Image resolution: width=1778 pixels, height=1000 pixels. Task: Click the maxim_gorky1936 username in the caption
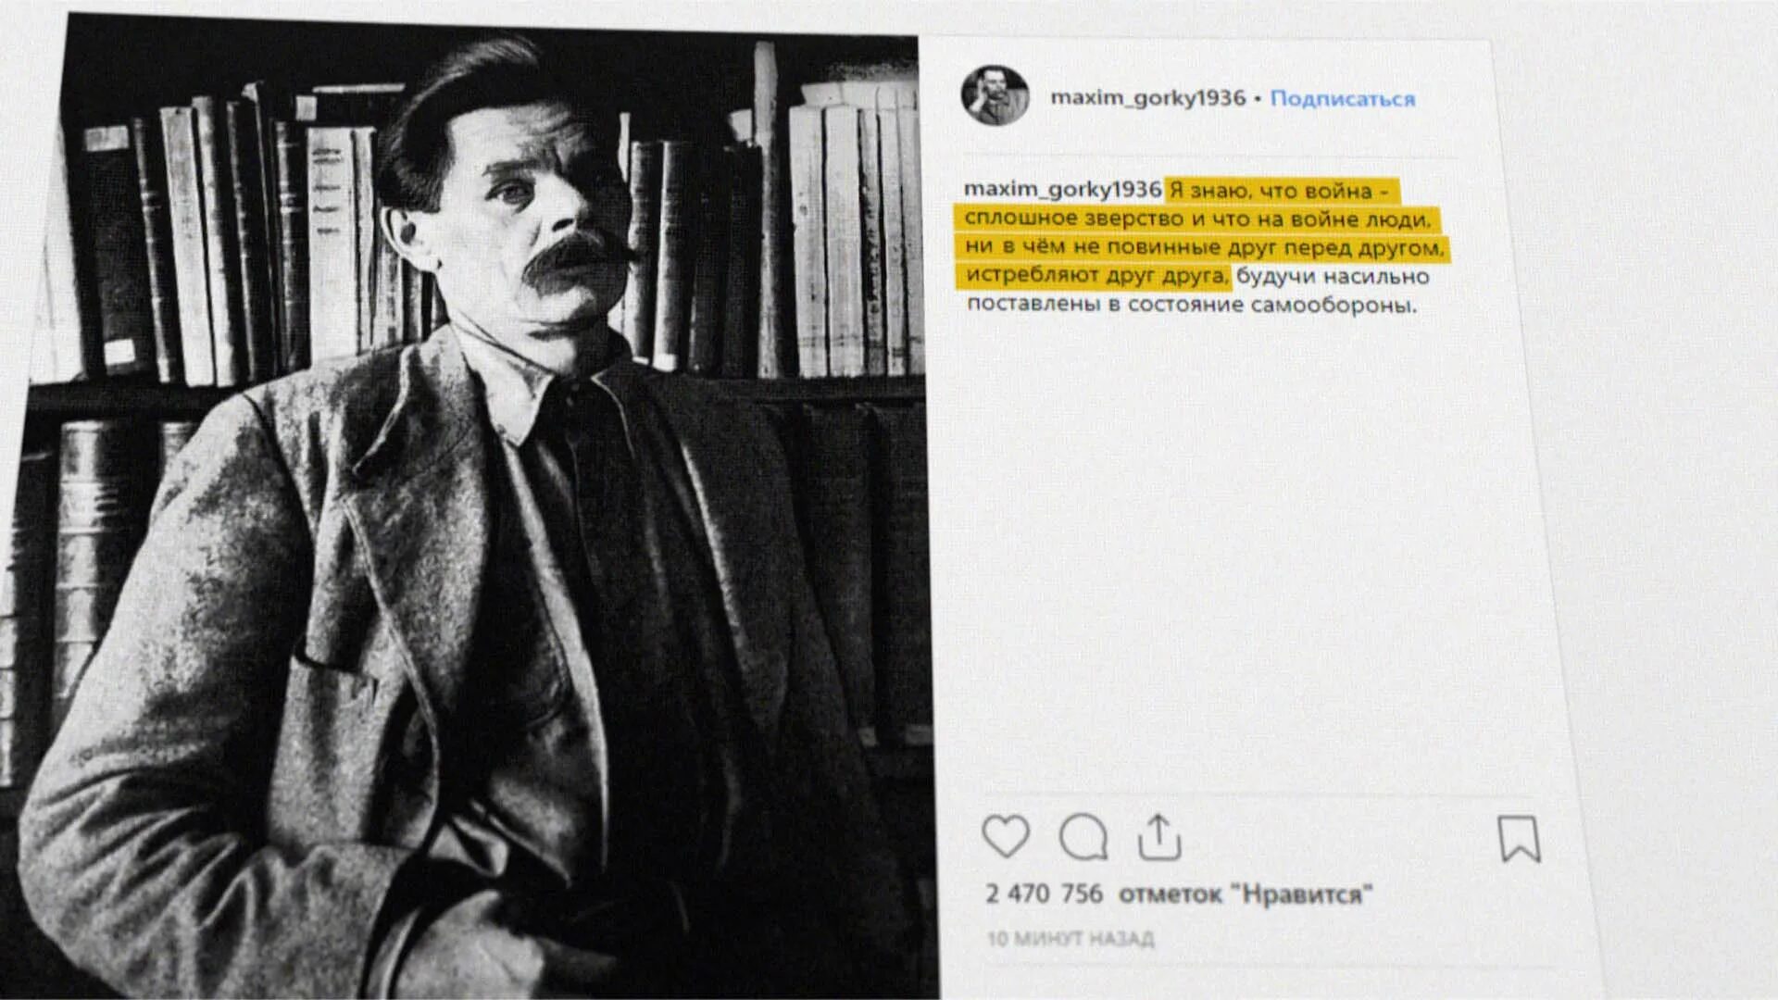(x=1062, y=189)
